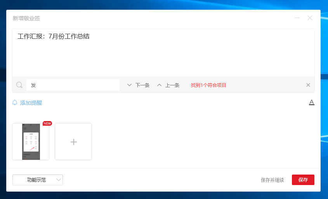The height and width of the screenshot is (199, 328).
Task: Open text formatting via underlined A icon
Action: point(311,102)
